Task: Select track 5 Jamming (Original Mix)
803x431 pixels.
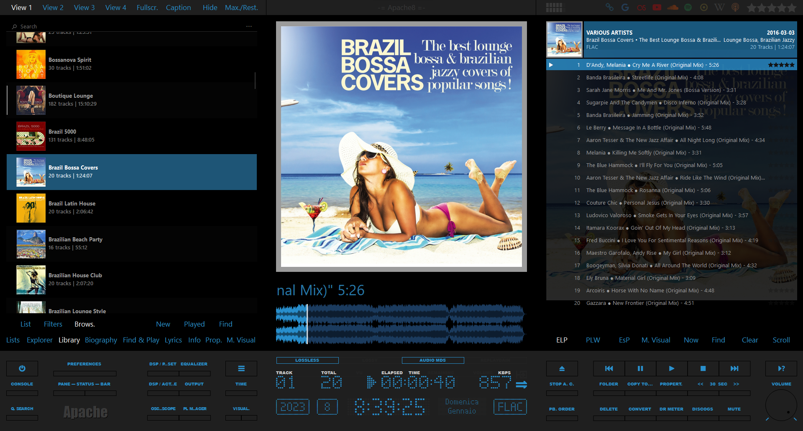Action: [x=672, y=115]
